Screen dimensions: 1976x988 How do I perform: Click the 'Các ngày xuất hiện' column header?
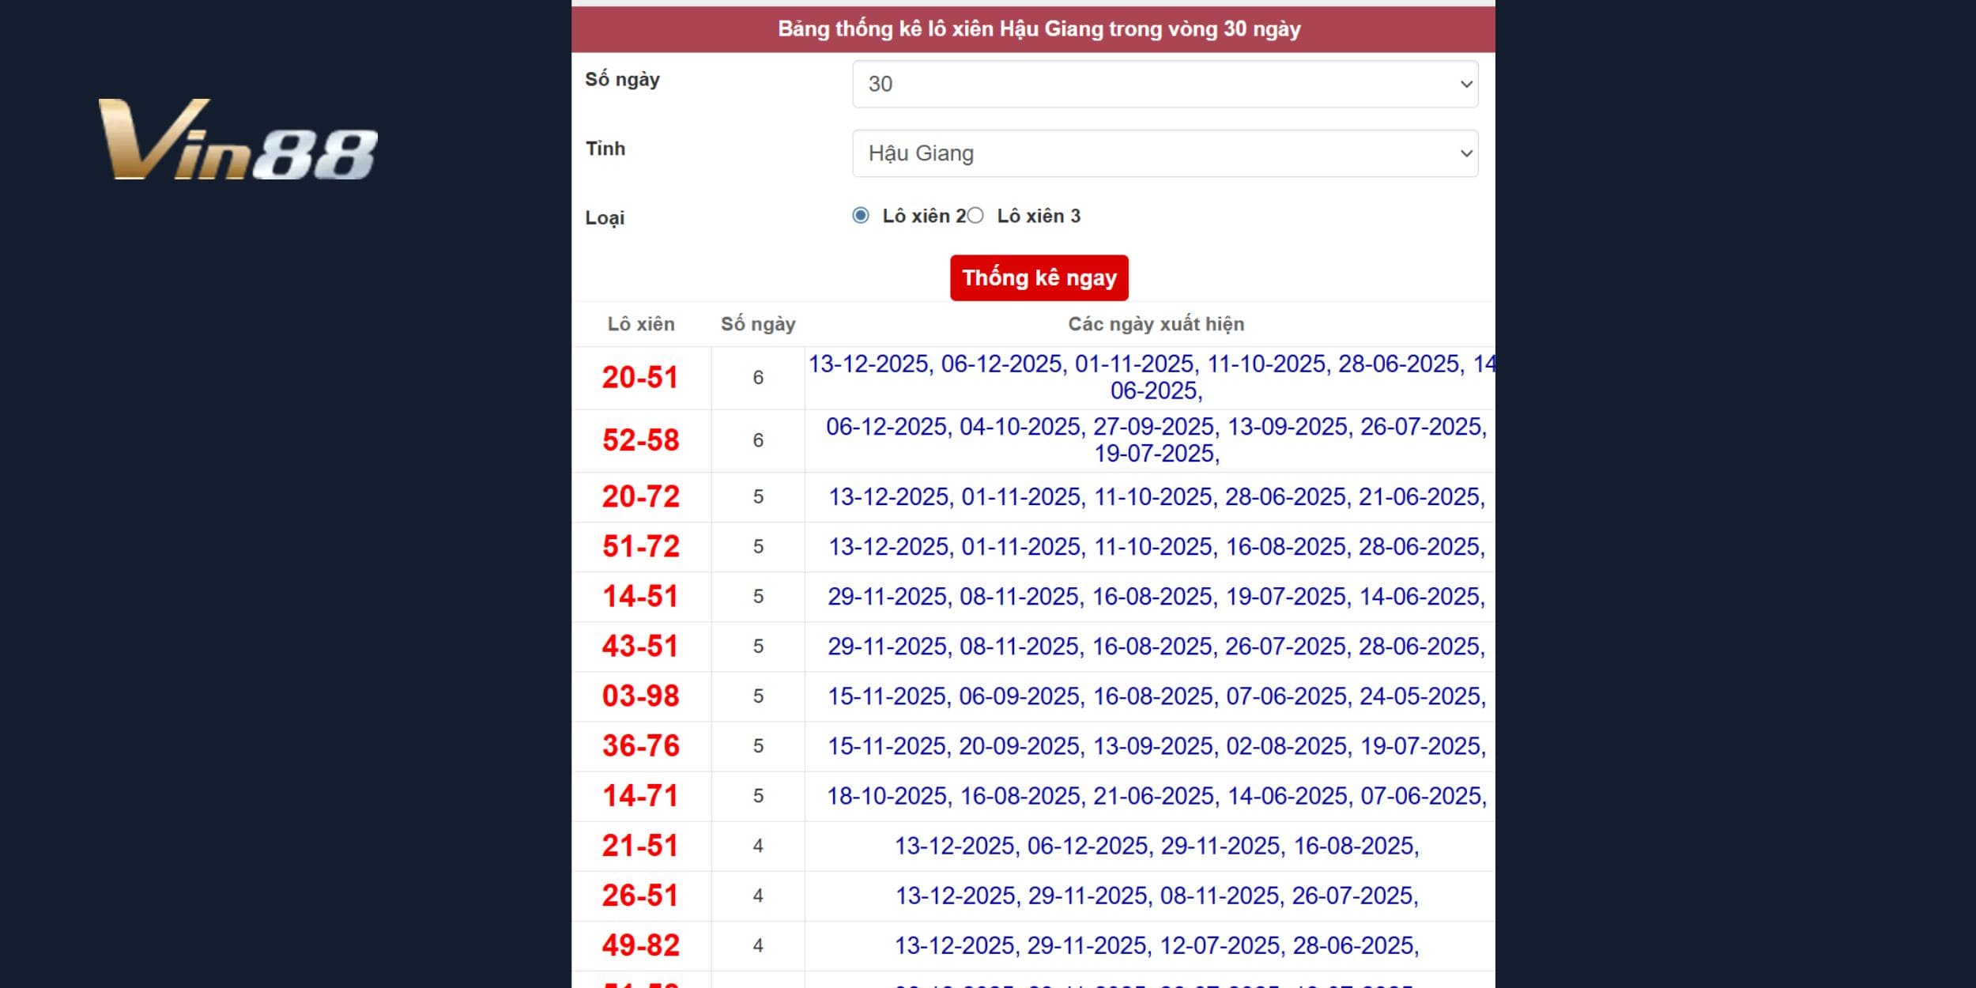1156,324
